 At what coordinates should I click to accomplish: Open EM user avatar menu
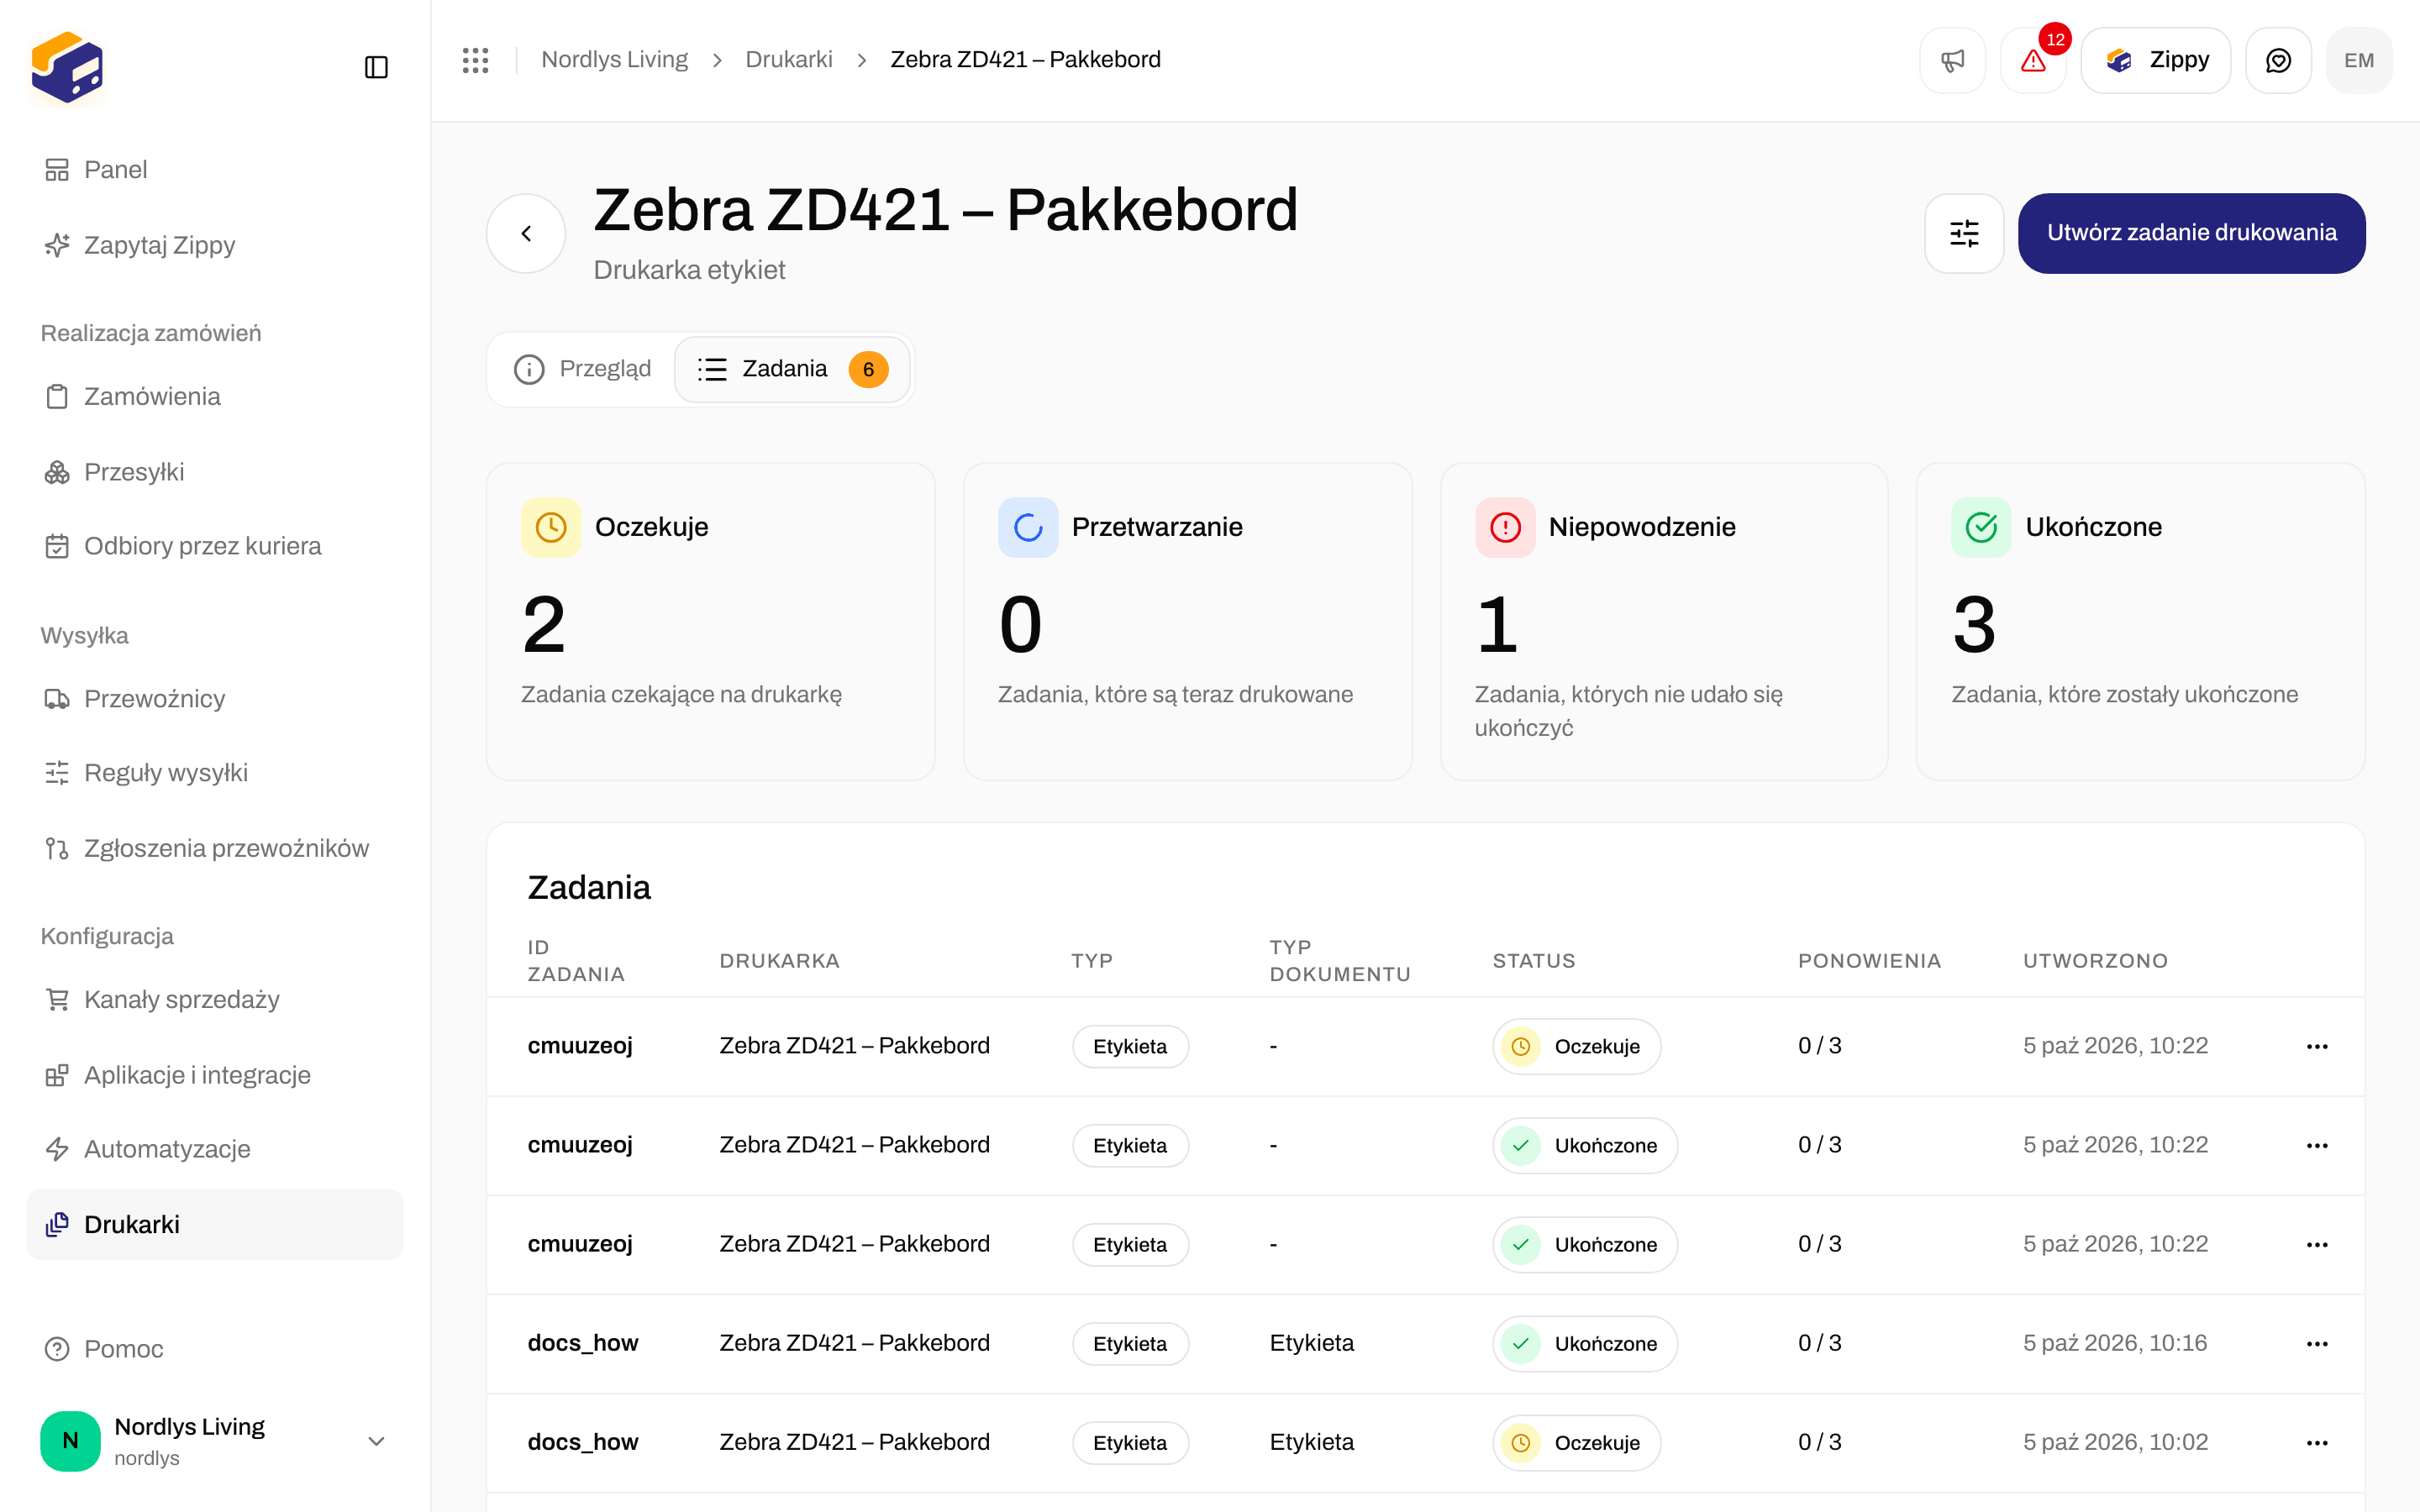coord(2359,61)
